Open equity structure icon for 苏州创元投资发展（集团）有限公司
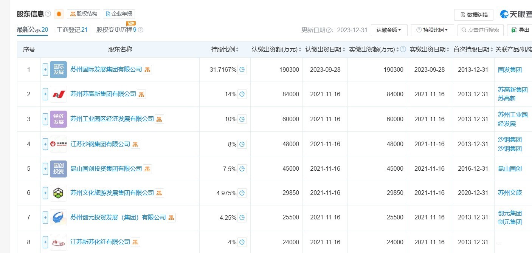 (x=171, y=218)
